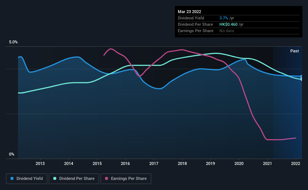Click the Past label on the chart
The height and width of the screenshot is (190, 308).
[x=294, y=51]
